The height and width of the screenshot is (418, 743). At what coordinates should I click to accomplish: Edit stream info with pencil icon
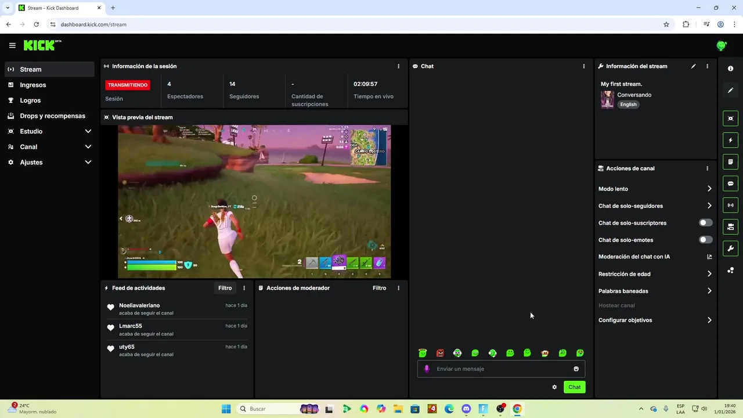[693, 66]
